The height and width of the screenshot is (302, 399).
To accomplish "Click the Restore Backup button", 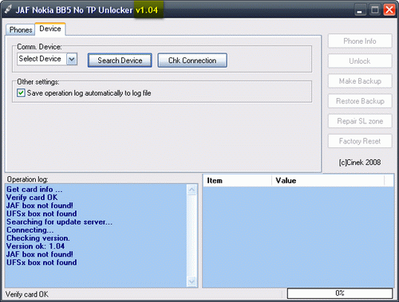I will click(360, 101).
